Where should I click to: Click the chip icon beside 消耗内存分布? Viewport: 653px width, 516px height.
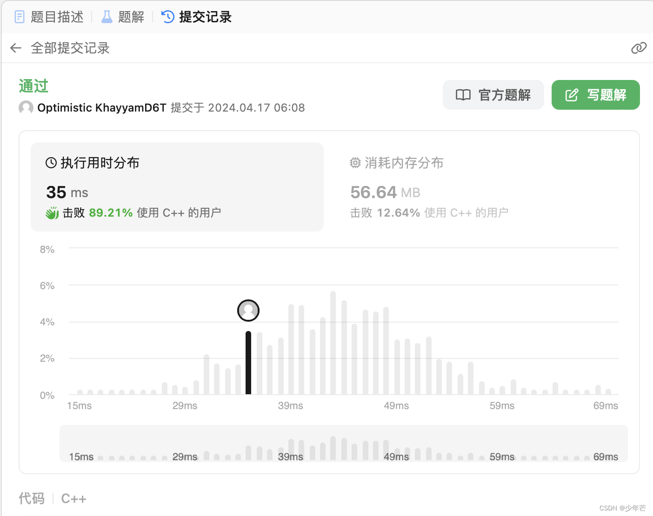(x=355, y=163)
